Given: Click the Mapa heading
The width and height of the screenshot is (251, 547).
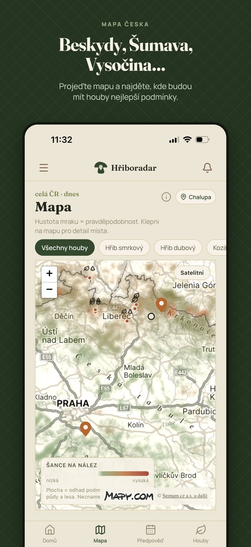Looking at the screenshot, I should [x=53, y=207].
